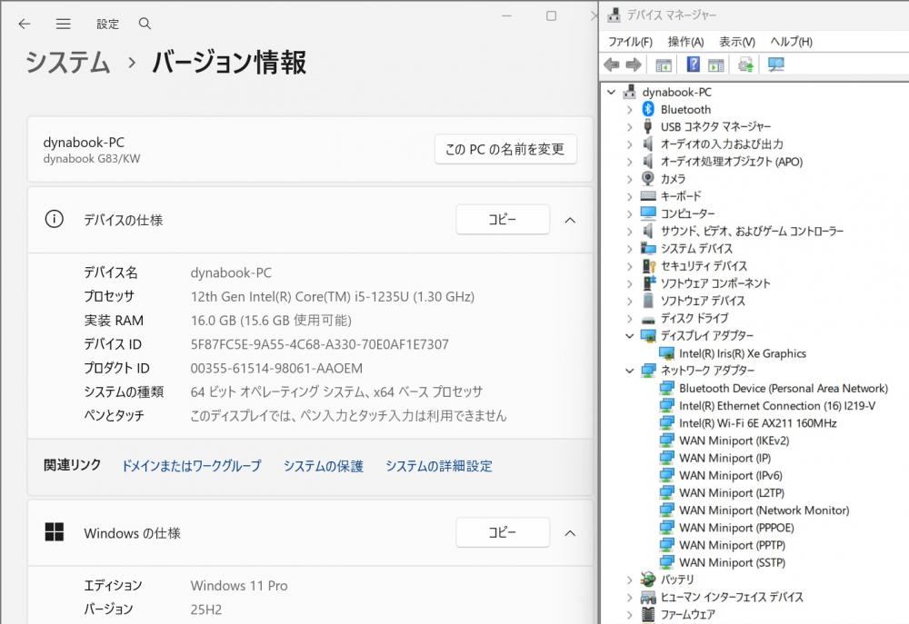Click the firmware category icon
This screenshot has width=909, height=624.
click(648, 614)
